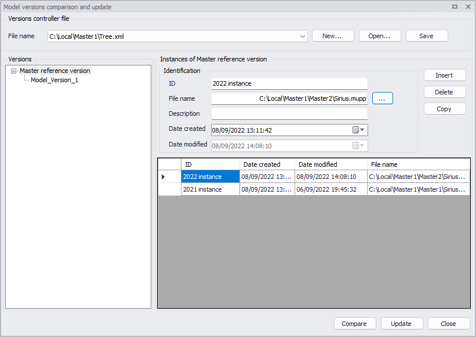The height and width of the screenshot is (337, 476).
Task: Click the File name column header
Action: [x=419, y=164]
